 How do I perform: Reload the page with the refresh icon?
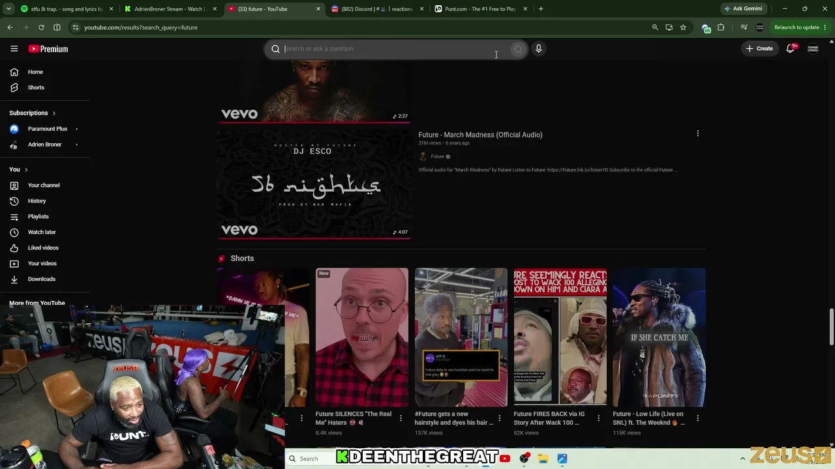[41, 27]
